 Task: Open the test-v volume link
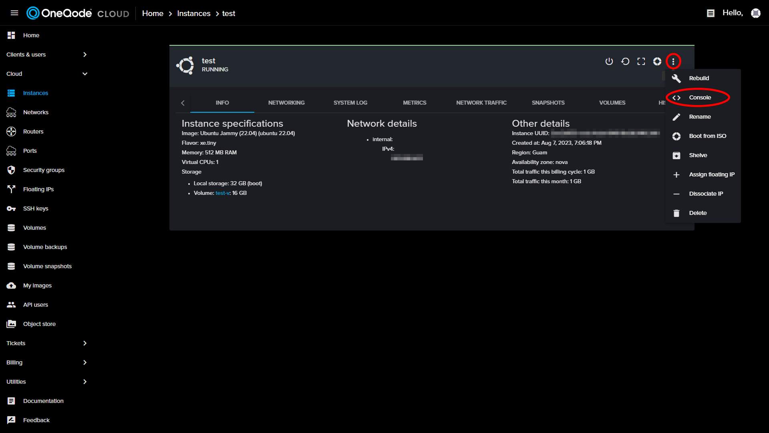[x=222, y=193]
